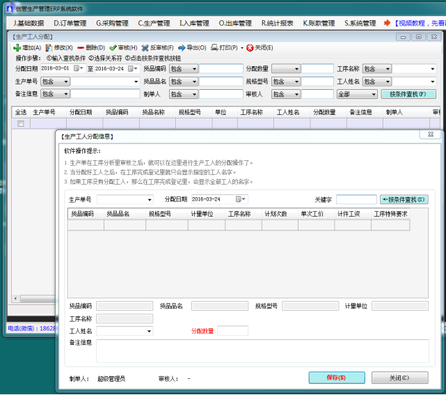Click the red 关闭(E) toolbar icon
Viewport: 446px width, 395px height.
249,48
